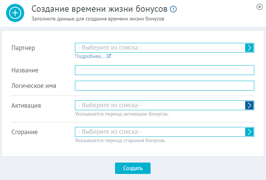266x180 pixels.
Task: Focus the Название text field
Action: pos(164,70)
